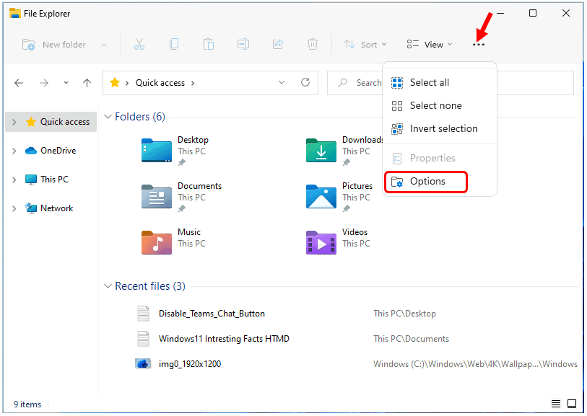
Task: Click the yellow star in address bar
Action: click(115, 83)
